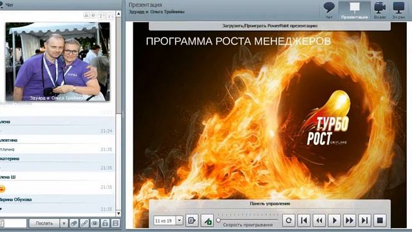Toggle the eye visibility icon in chat toolbar
412x232 pixels.
point(95,223)
